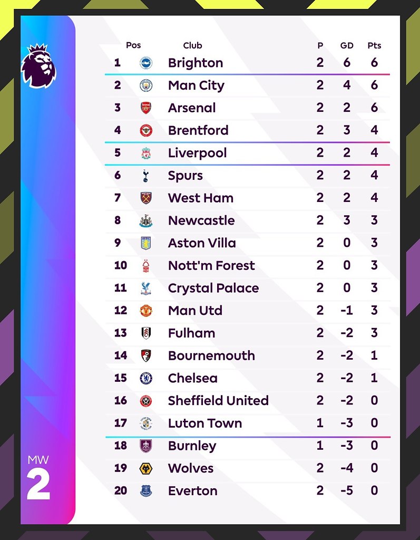Select the Liverpool club badge
This screenshot has height=540, width=420.
pos(146,153)
